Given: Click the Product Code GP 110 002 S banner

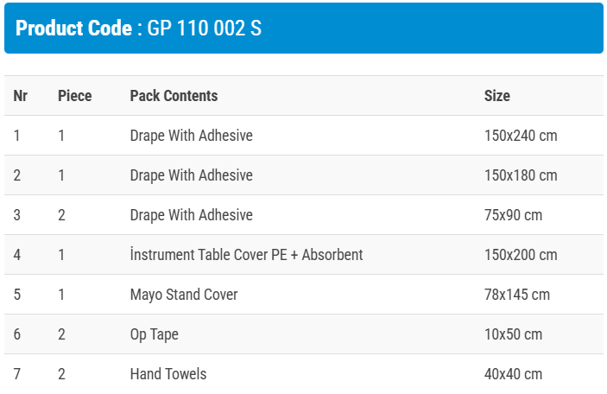Looking at the screenshot, I should coord(138,29).
